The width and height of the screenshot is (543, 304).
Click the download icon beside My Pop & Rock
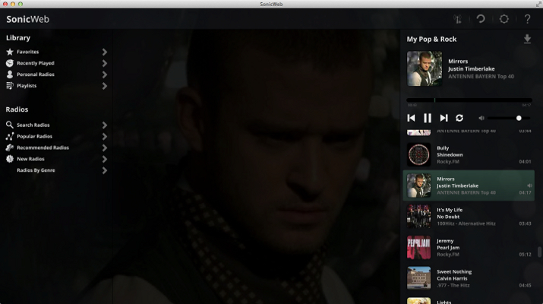click(527, 40)
